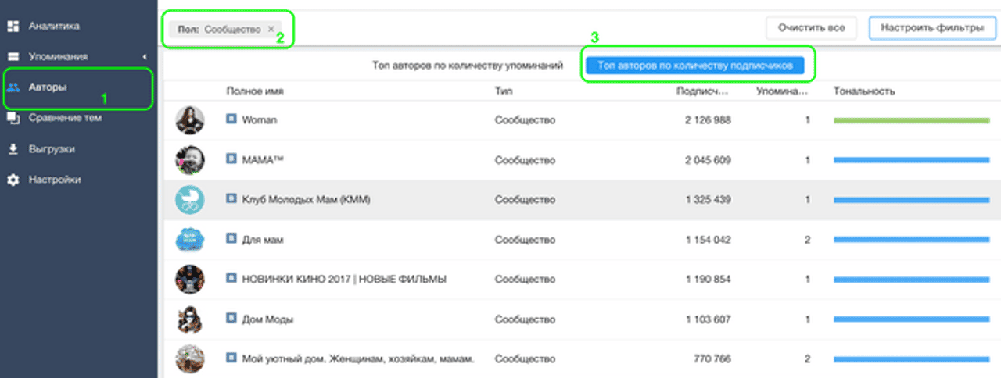Open the Woman community avatar
Viewport: 1001px width, 378px height.
coord(190,120)
